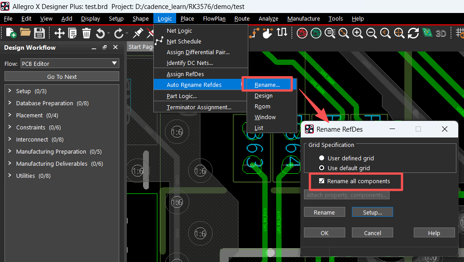Minimize the Design Workflow panel
Image resolution: width=464 pixels, height=262 pixels.
(94, 47)
